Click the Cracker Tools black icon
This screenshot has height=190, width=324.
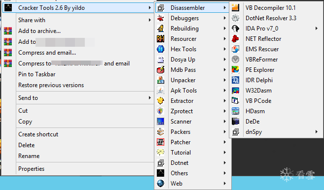[x=8, y=8]
